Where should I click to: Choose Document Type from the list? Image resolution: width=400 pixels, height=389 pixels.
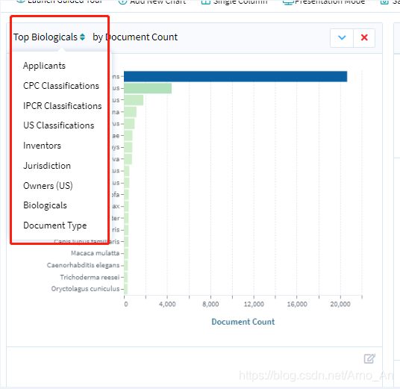[54, 225]
